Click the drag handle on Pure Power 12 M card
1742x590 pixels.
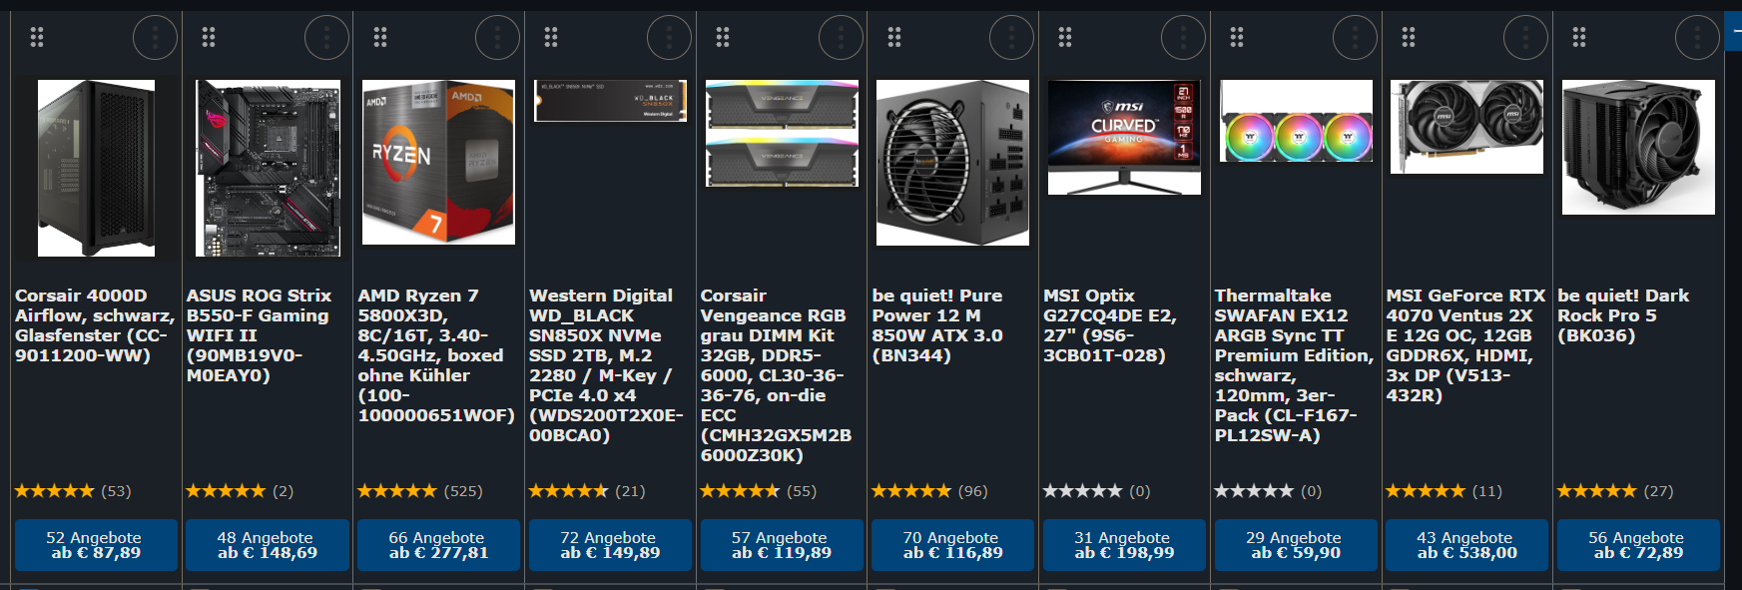894,38
